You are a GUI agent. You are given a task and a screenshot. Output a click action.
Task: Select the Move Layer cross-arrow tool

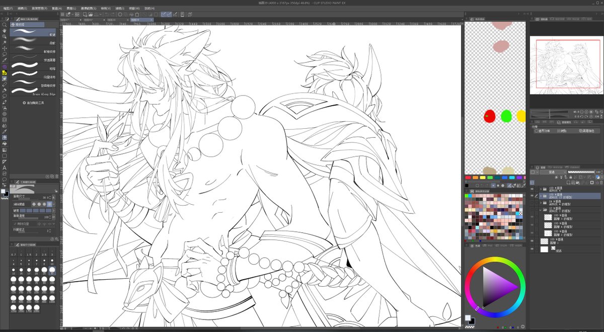click(x=4, y=48)
